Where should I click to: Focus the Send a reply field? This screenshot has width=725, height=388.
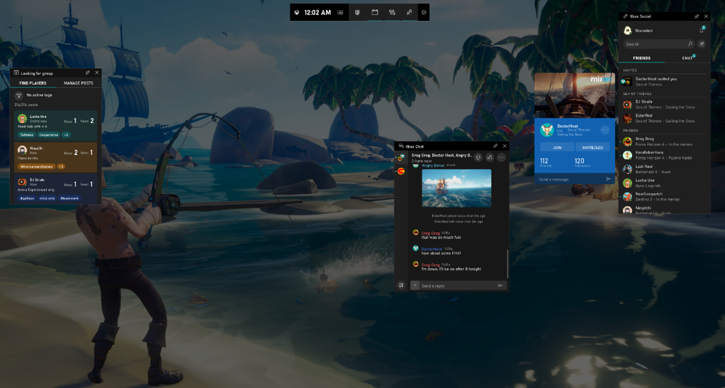459,285
